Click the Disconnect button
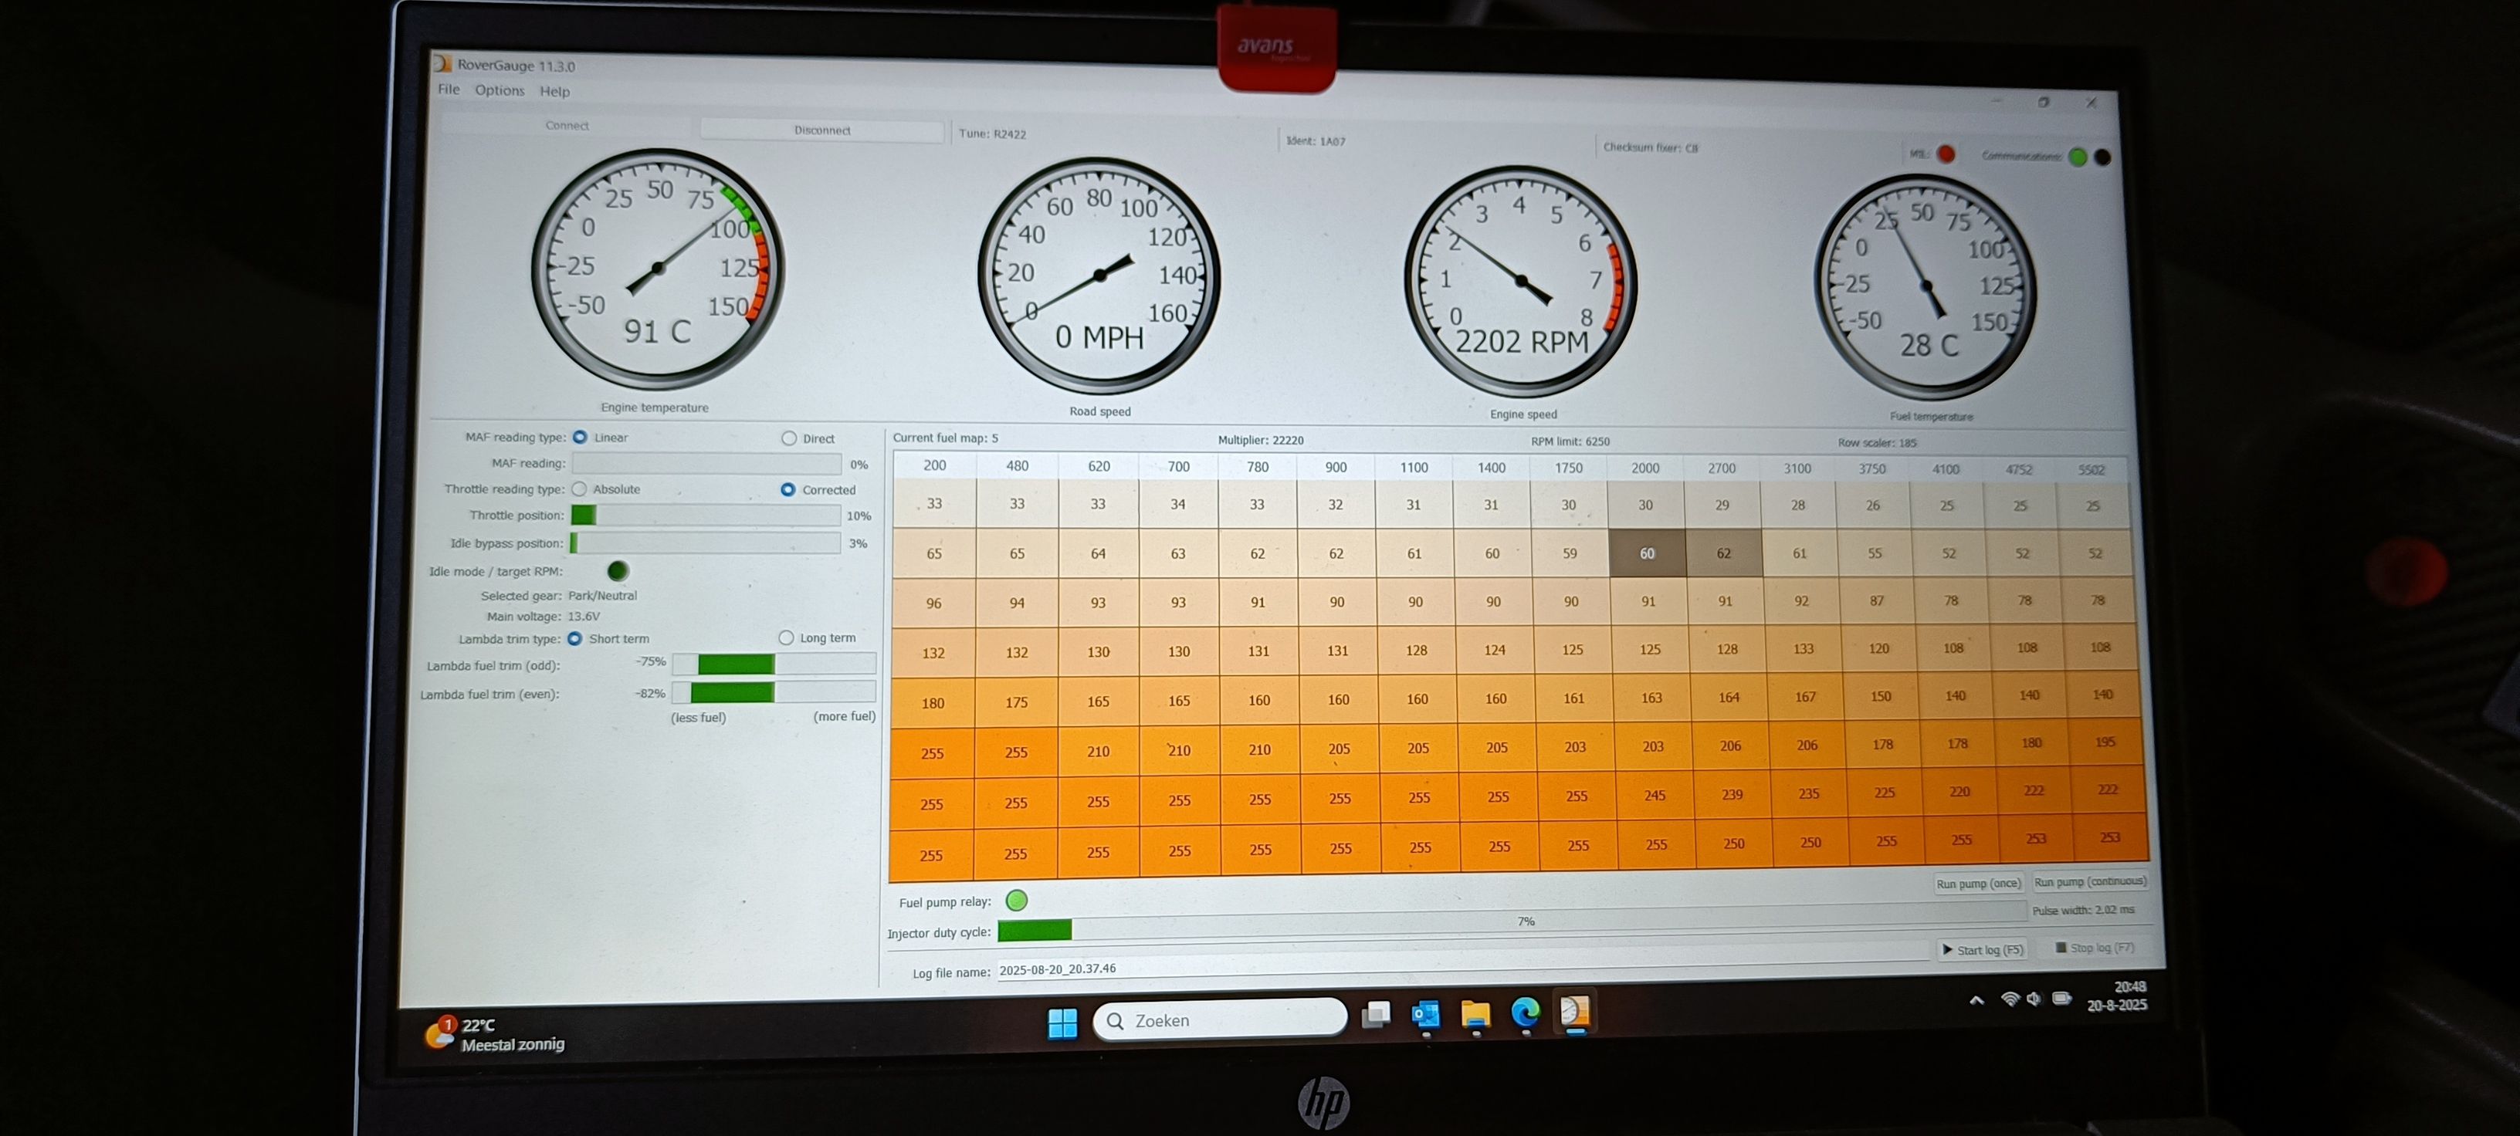 [821, 130]
